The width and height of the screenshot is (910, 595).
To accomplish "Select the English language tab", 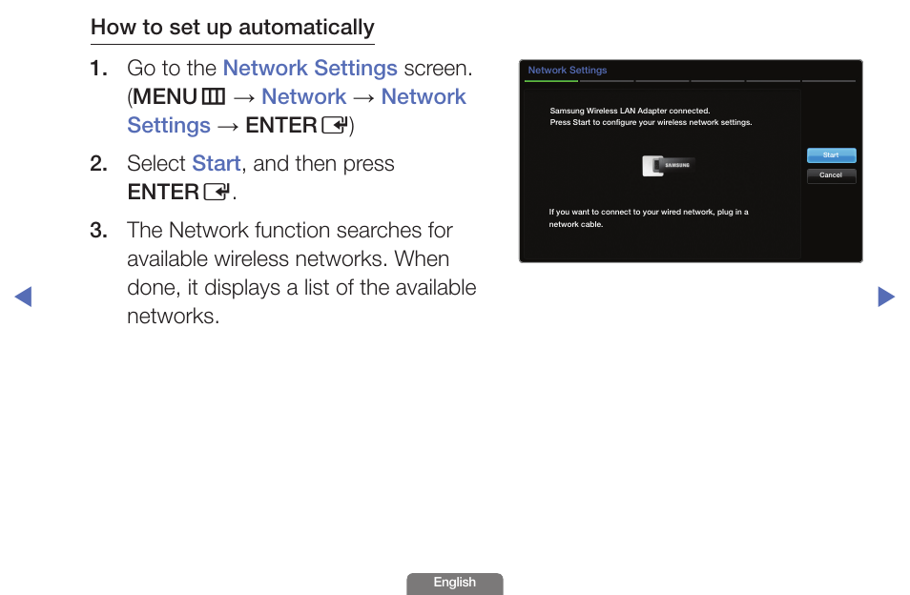I will 454,583.
